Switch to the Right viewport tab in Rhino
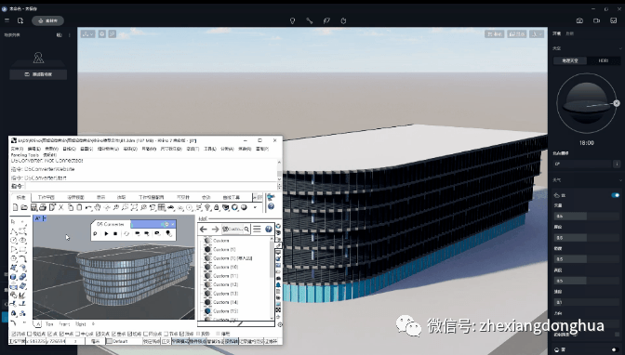 81,324
